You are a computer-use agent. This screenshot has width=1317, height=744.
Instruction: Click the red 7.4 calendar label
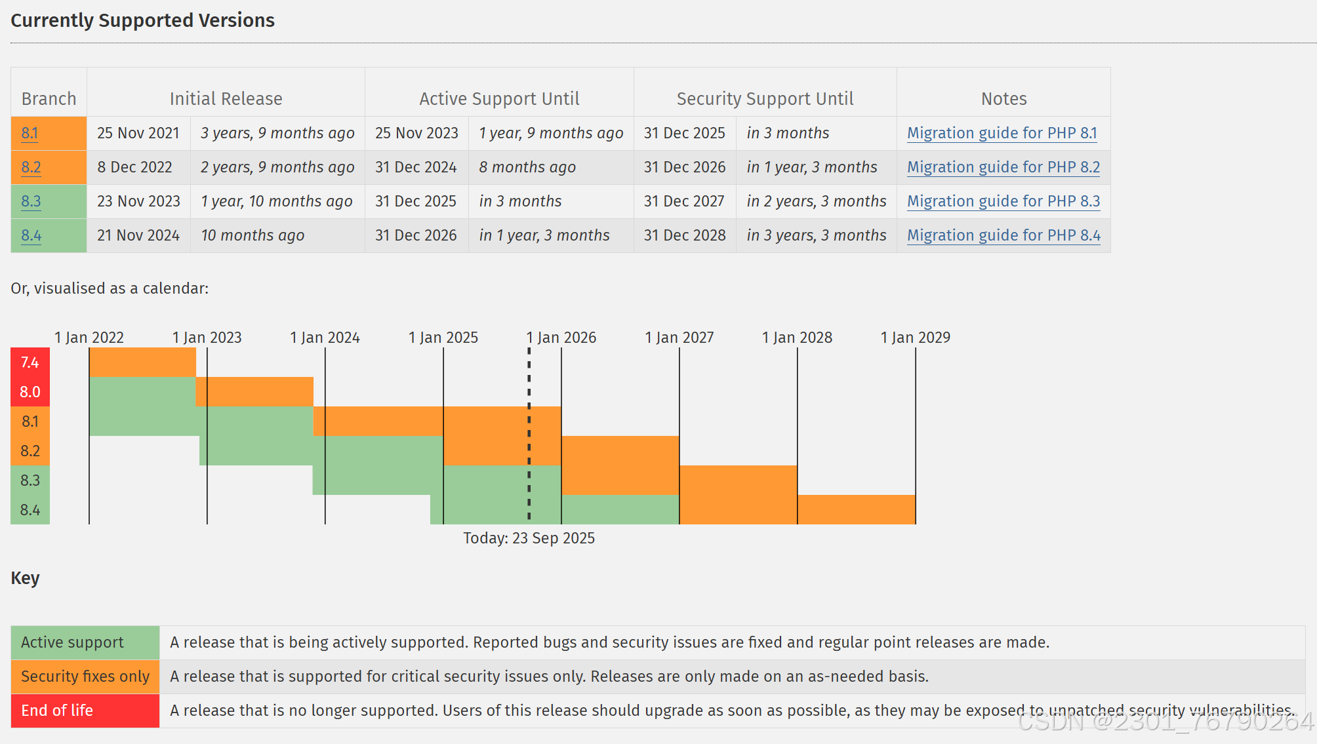tap(30, 362)
